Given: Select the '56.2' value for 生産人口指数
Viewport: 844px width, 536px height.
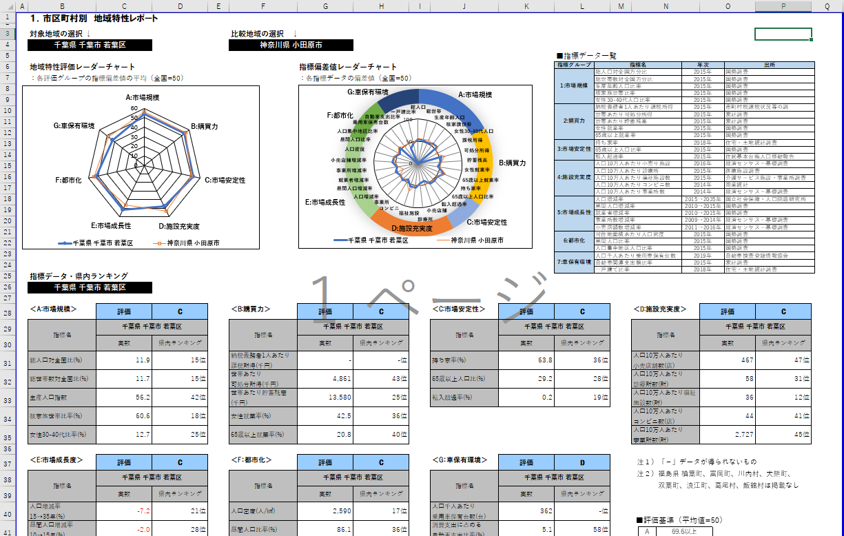Looking at the screenshot, I should click(x=124, y=398).
